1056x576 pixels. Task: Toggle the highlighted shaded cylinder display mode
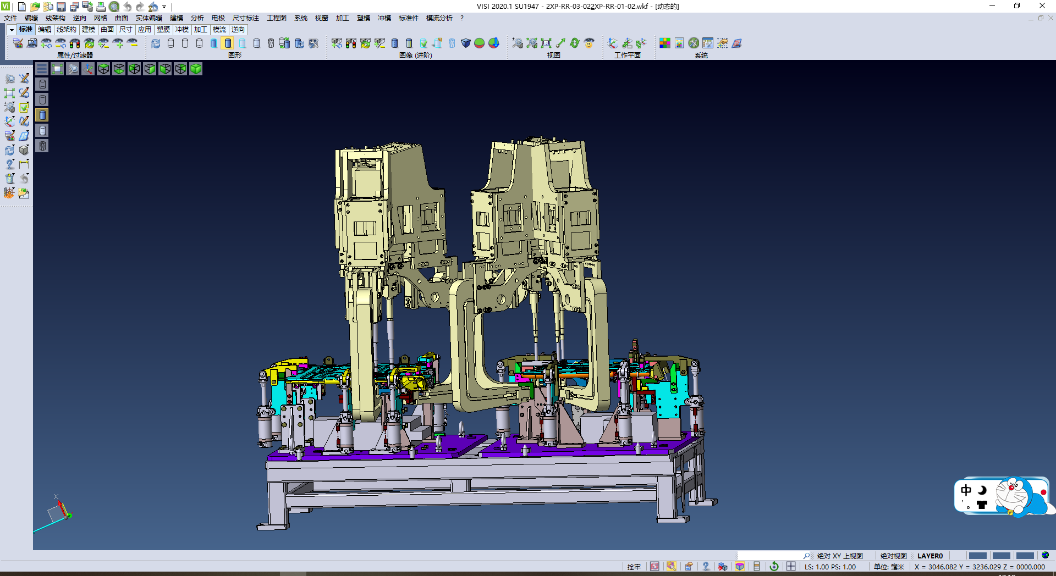click(x=228, y=43)
